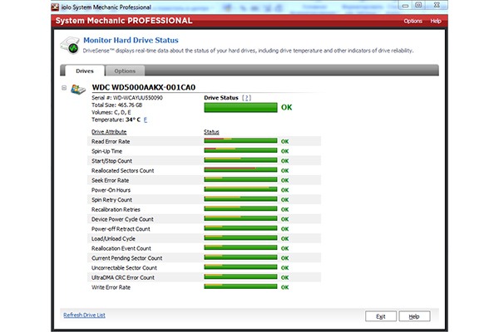Click the Read Error Rate status bar
The image size is (499, 332).
click(240, 141)
